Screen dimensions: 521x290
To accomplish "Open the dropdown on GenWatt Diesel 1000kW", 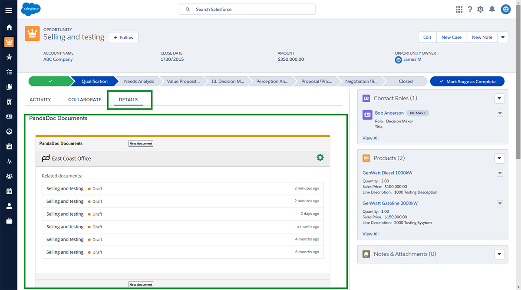I will pos(500,173).
